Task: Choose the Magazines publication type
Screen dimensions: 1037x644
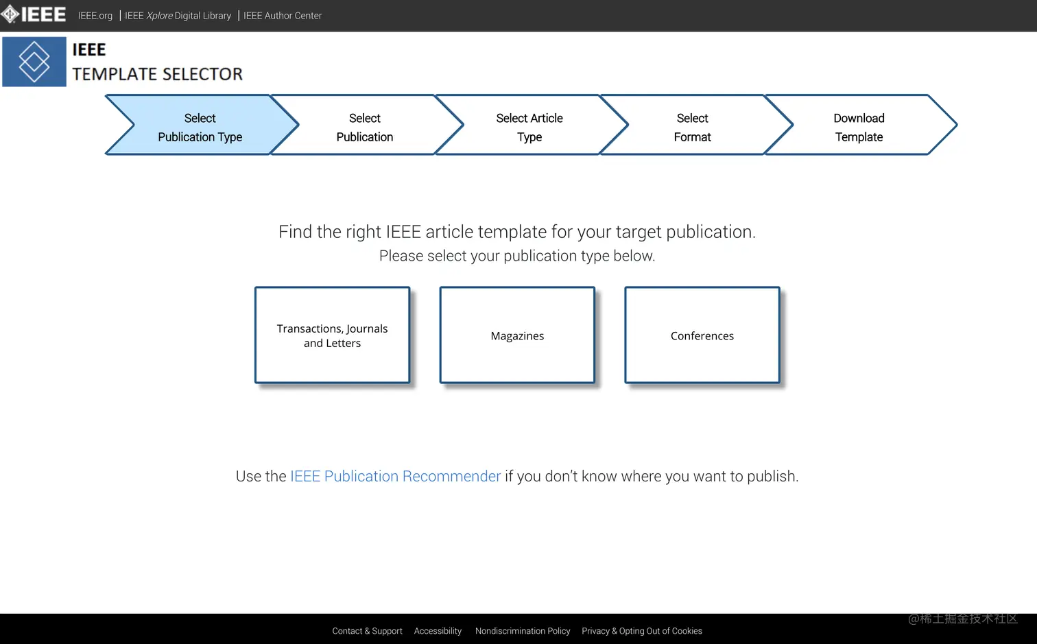Action: point(517,335)
